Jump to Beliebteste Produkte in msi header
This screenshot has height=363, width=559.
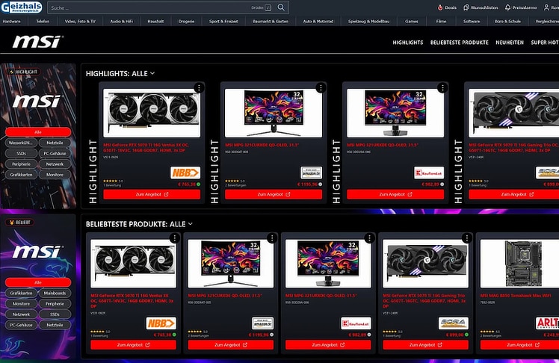pos(459,43)
